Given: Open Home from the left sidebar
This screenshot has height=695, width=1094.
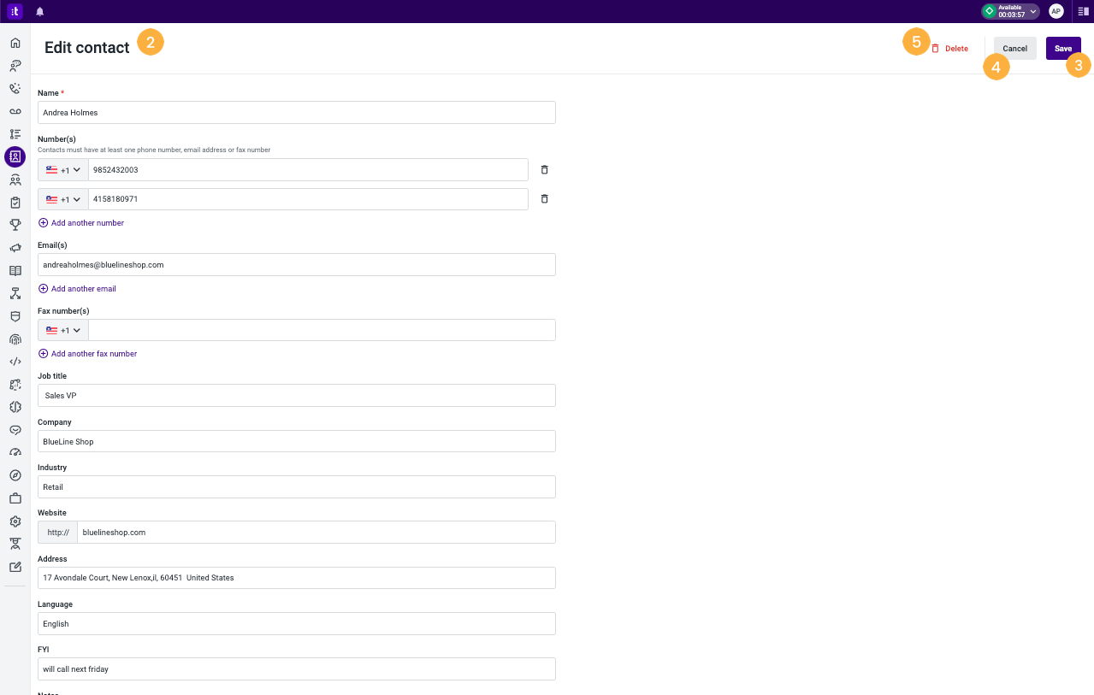Looking at the screenshot, I should [x=15, y=42].
